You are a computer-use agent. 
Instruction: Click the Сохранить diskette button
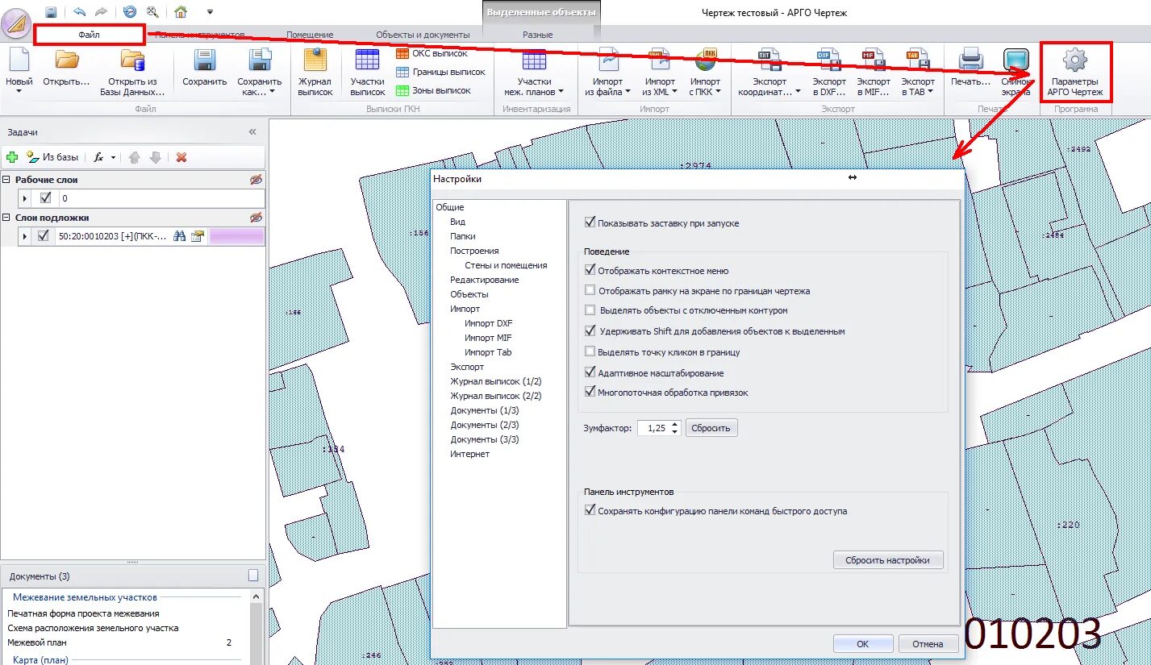205,68
